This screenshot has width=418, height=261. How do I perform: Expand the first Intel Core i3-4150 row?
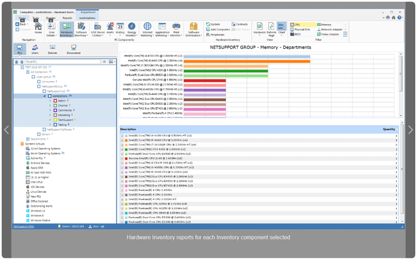point(122,136)
